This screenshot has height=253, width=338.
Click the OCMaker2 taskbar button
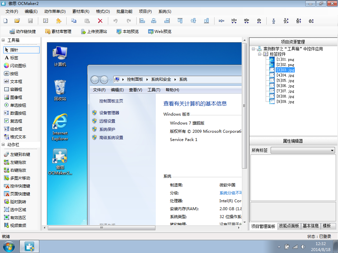pyautogui.click(x=29, y=246)
